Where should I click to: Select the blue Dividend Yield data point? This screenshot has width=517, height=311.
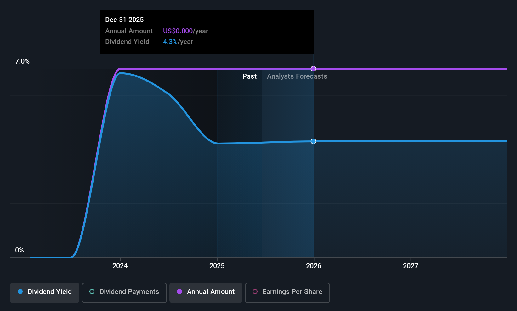point(313,141)
